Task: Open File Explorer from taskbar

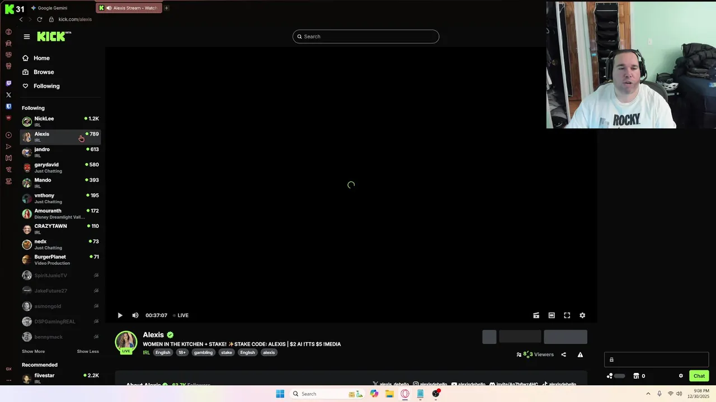Action: click(x=389, y=394)
